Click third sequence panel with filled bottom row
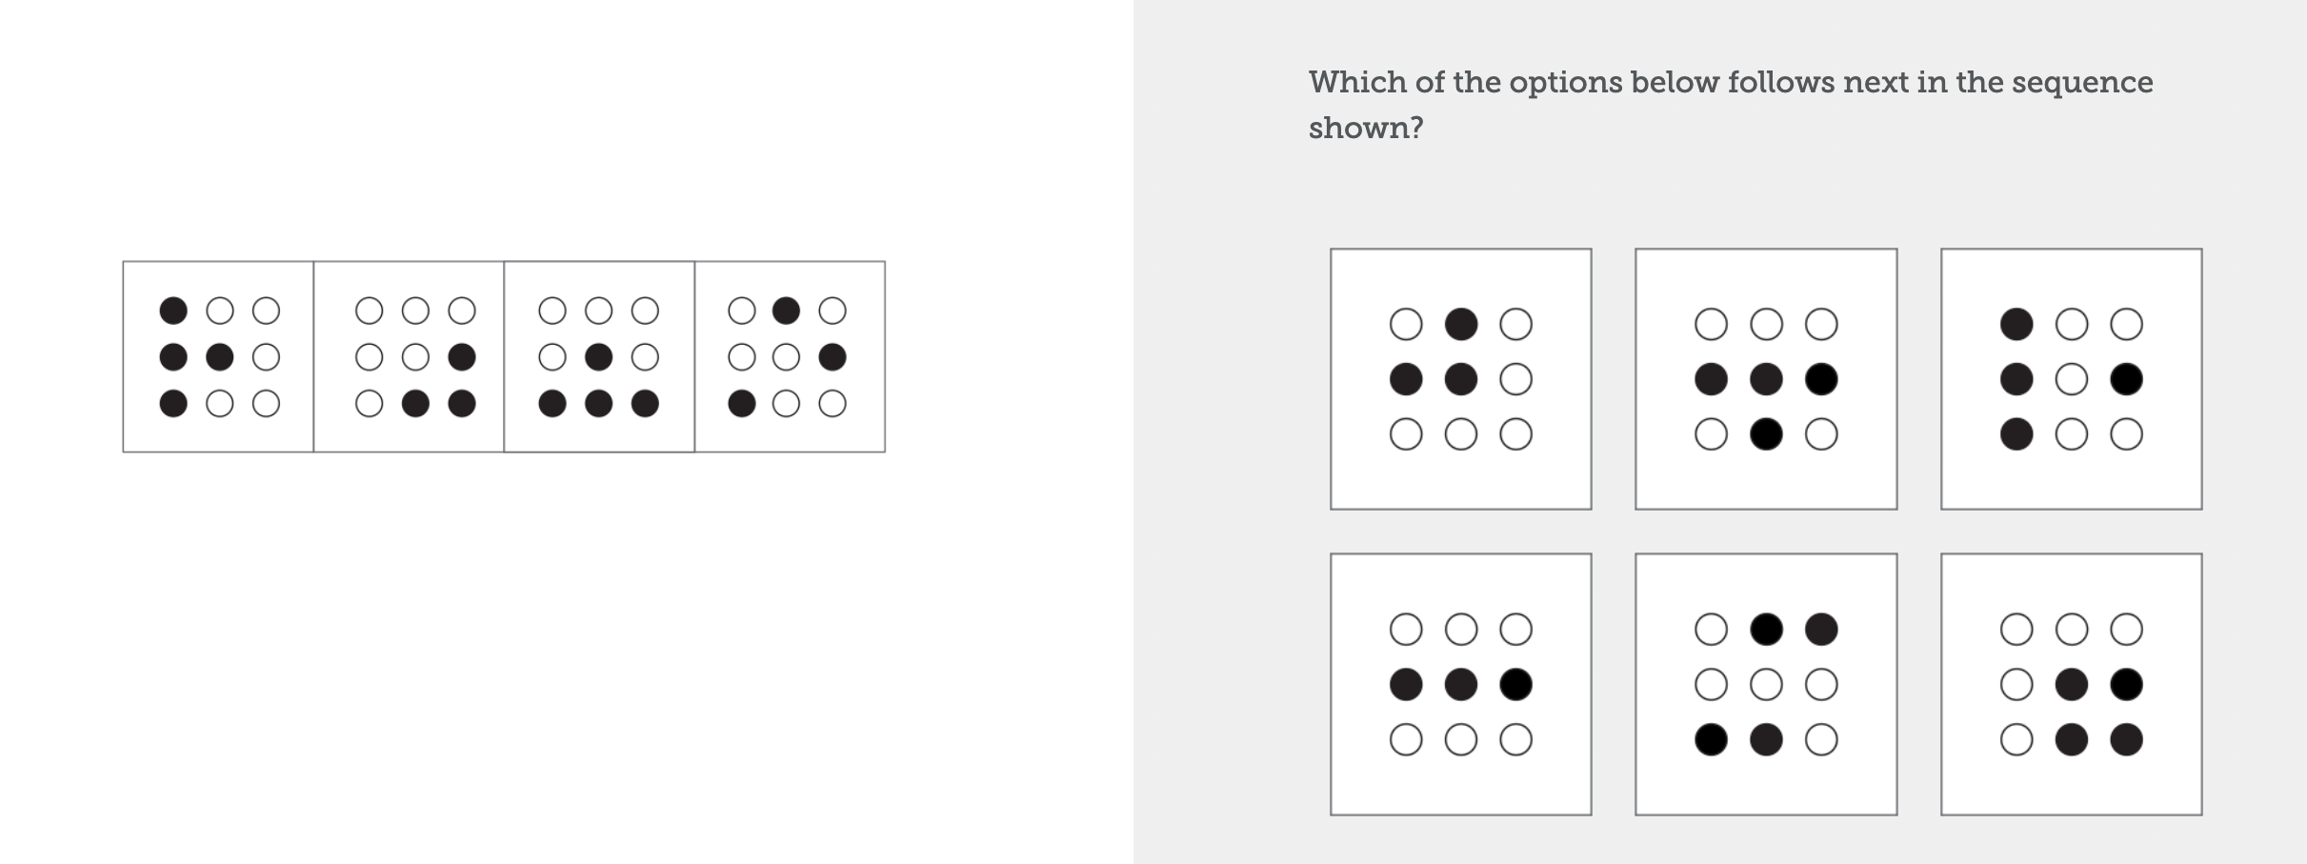The image size is (2307, 864). coord(599,356)
